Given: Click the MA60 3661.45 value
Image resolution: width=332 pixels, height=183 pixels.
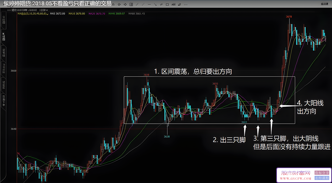Looking at the screenshot, I should pyautogui.click(x=137, y=14).
